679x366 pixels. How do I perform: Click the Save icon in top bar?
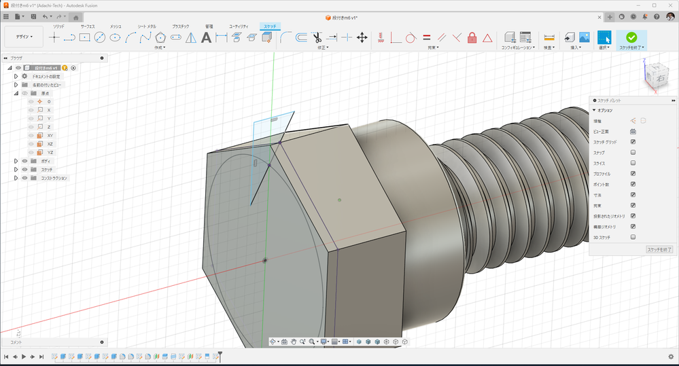[x=33, y=17]
